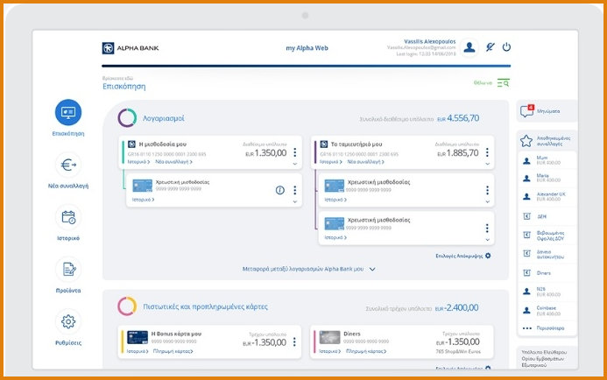
Task: Expand Το ταμιευτήριό μου account chevron
Action: [x=487, y=164]
